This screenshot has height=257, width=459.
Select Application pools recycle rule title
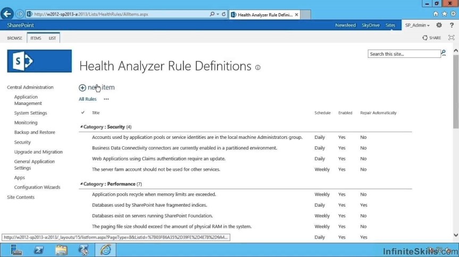[x=154, y=194]
